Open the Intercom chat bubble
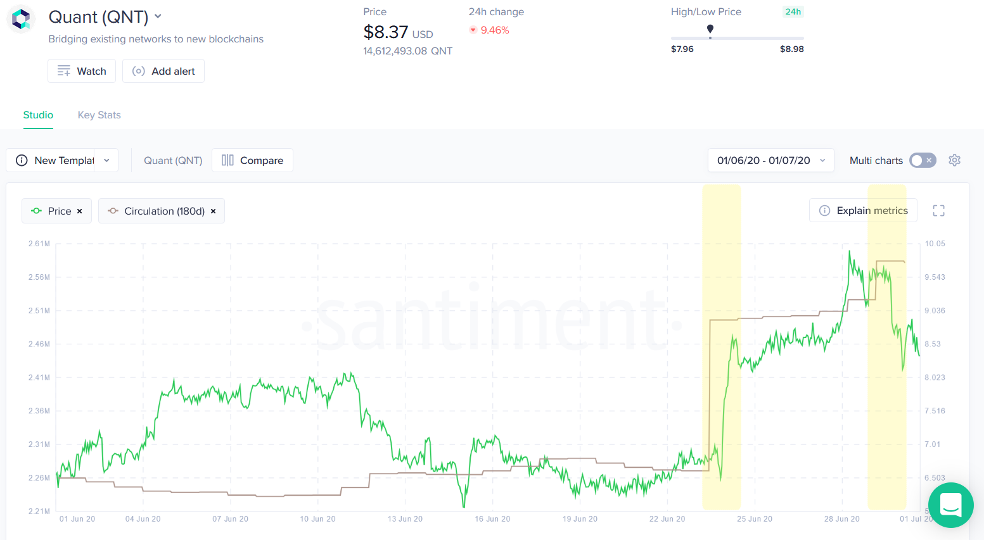984x540 pixels. [x=950, y=505]
